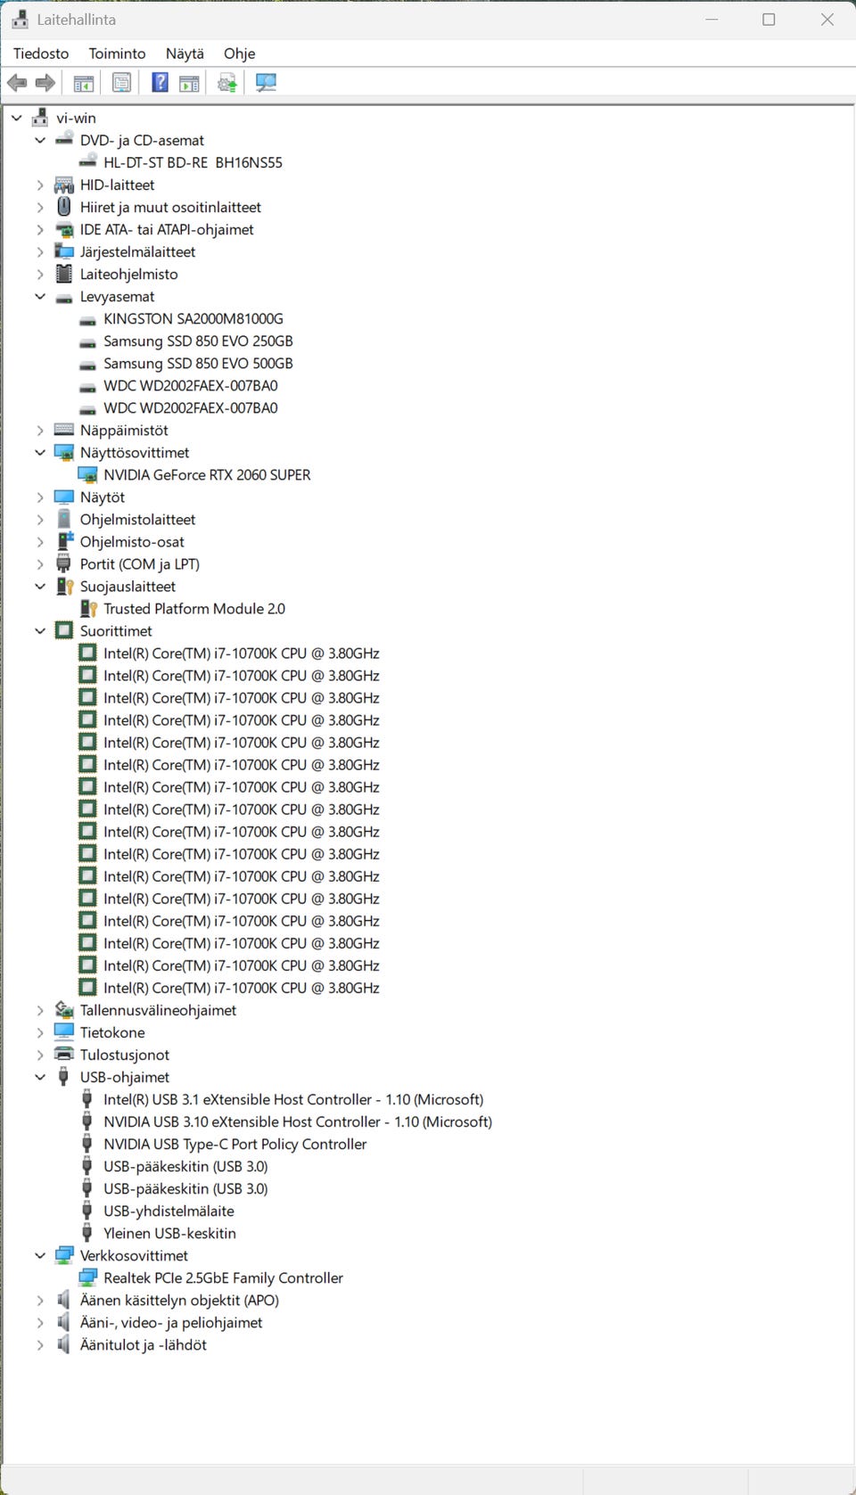
Task: Click the DVD- ja CD-asemat drive icon
Action: tap(64, 140)
